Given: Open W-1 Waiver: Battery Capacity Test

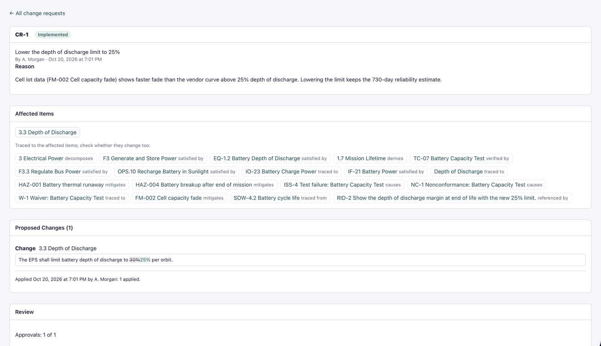Looking at the screenshot, I should 72,198.
